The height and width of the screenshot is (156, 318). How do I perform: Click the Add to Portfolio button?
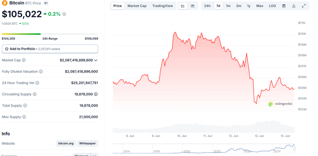click(x=50, y=49)
